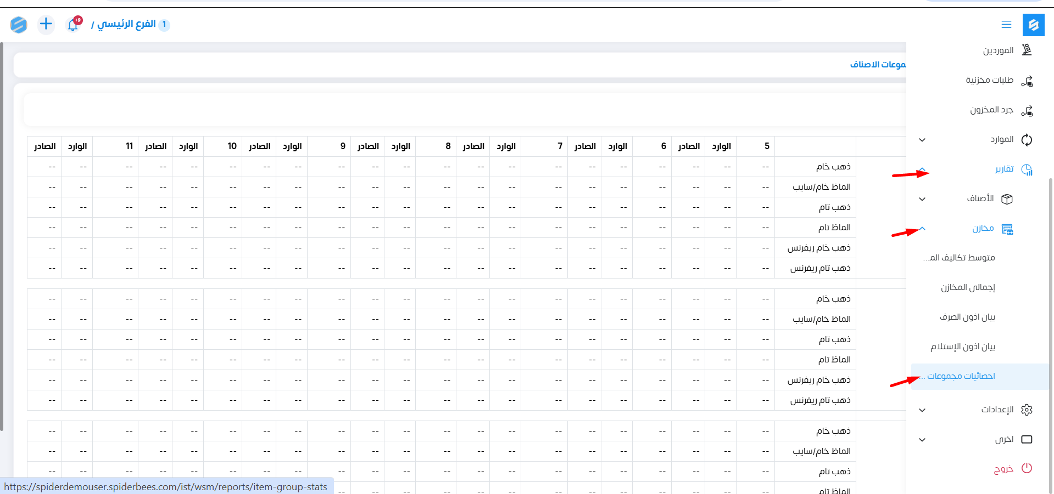The width and height of the screenshot is (1054, 494).
Task: Select group statistics (احصائيات مجموعة) menu item
Action: pyautogui.click(x=961, y=376)
